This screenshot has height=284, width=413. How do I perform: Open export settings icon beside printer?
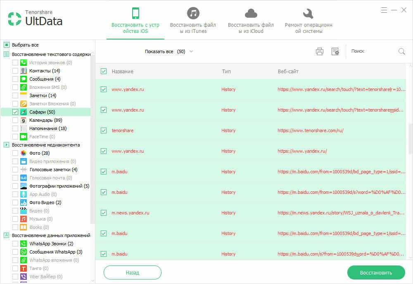[x=335, y=51]
